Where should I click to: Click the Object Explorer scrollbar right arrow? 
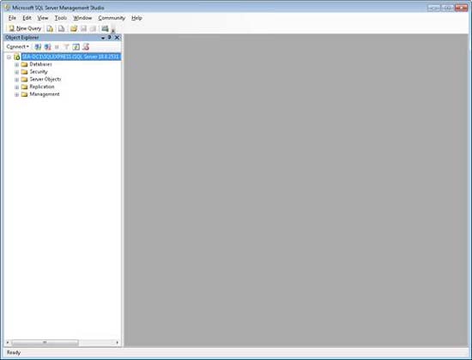(118, 343)
